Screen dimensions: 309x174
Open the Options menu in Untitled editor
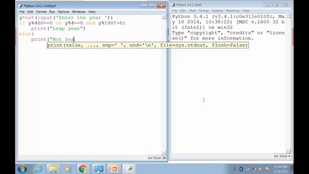coord(63,12)
